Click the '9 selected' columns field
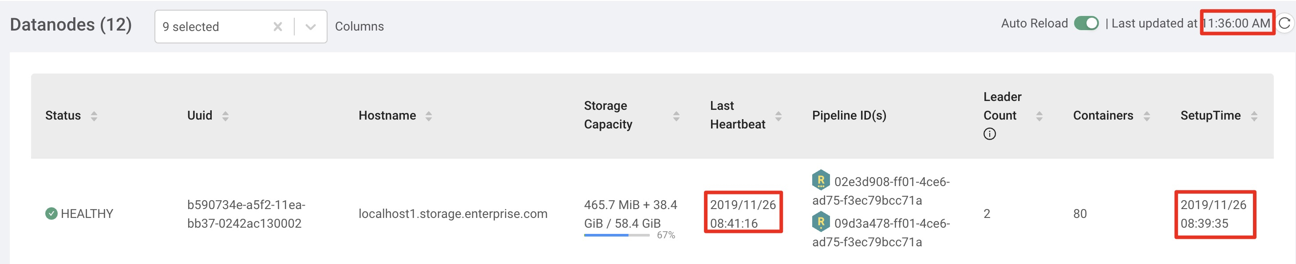 (211, 27)
